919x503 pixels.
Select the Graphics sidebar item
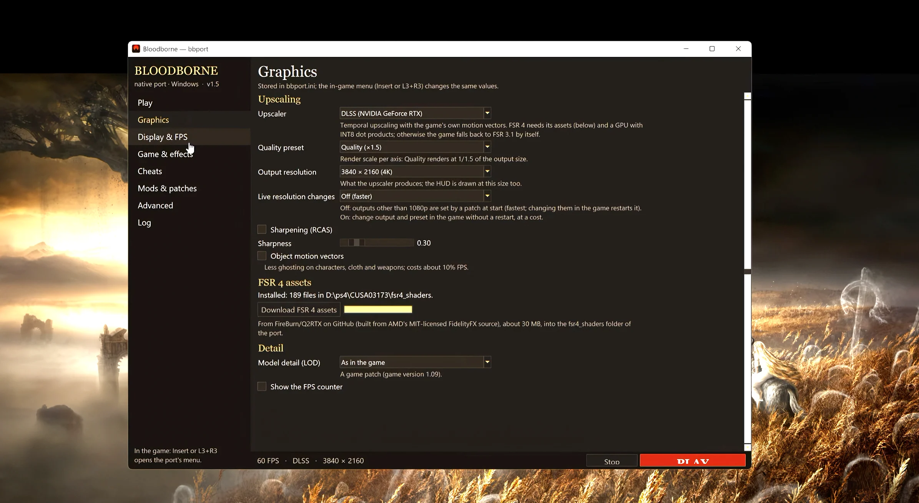click(189, 120)
